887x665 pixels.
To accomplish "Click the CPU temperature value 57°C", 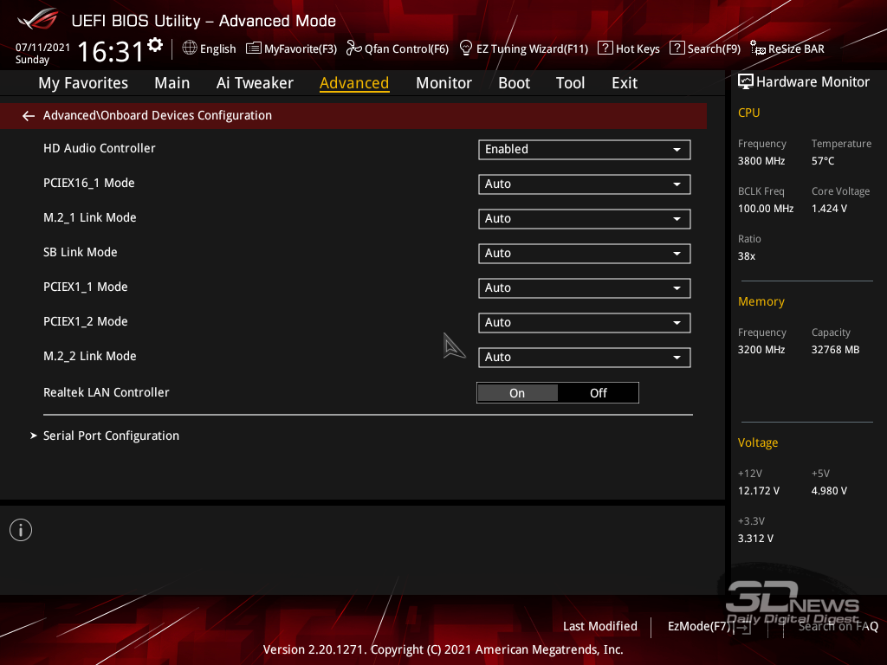I will tap(823, 161).
